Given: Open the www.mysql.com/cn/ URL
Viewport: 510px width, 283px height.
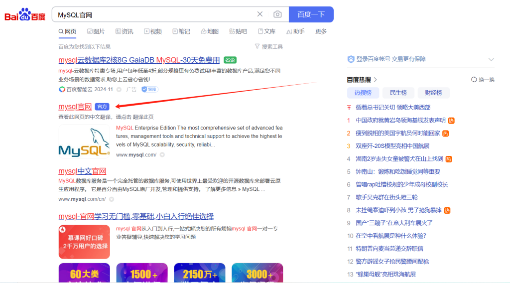Looking at the screenshot, I should (x=82, y=199).
